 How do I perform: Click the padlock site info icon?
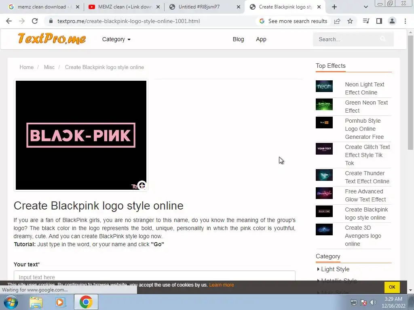tap(51, 21)
